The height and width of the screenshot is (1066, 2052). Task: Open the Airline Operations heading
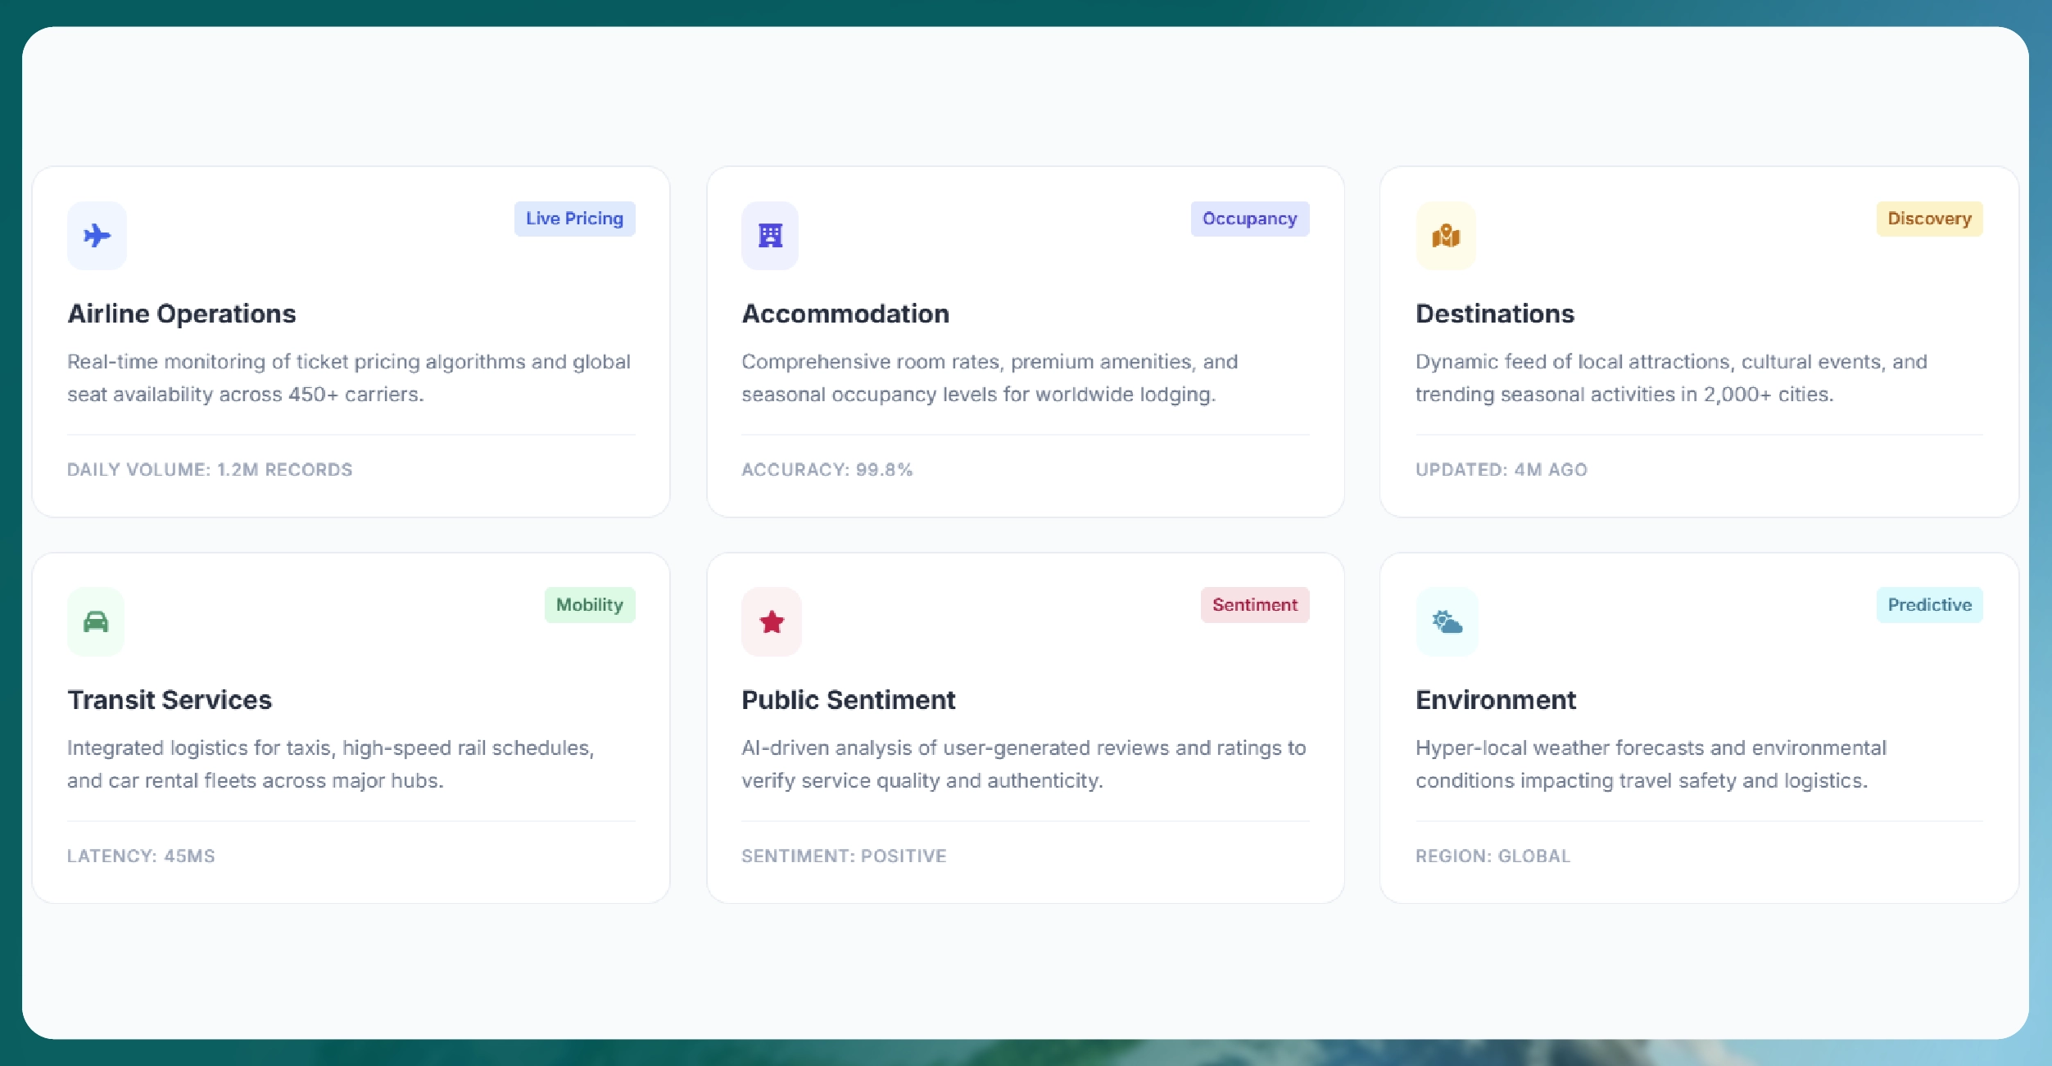182,314
